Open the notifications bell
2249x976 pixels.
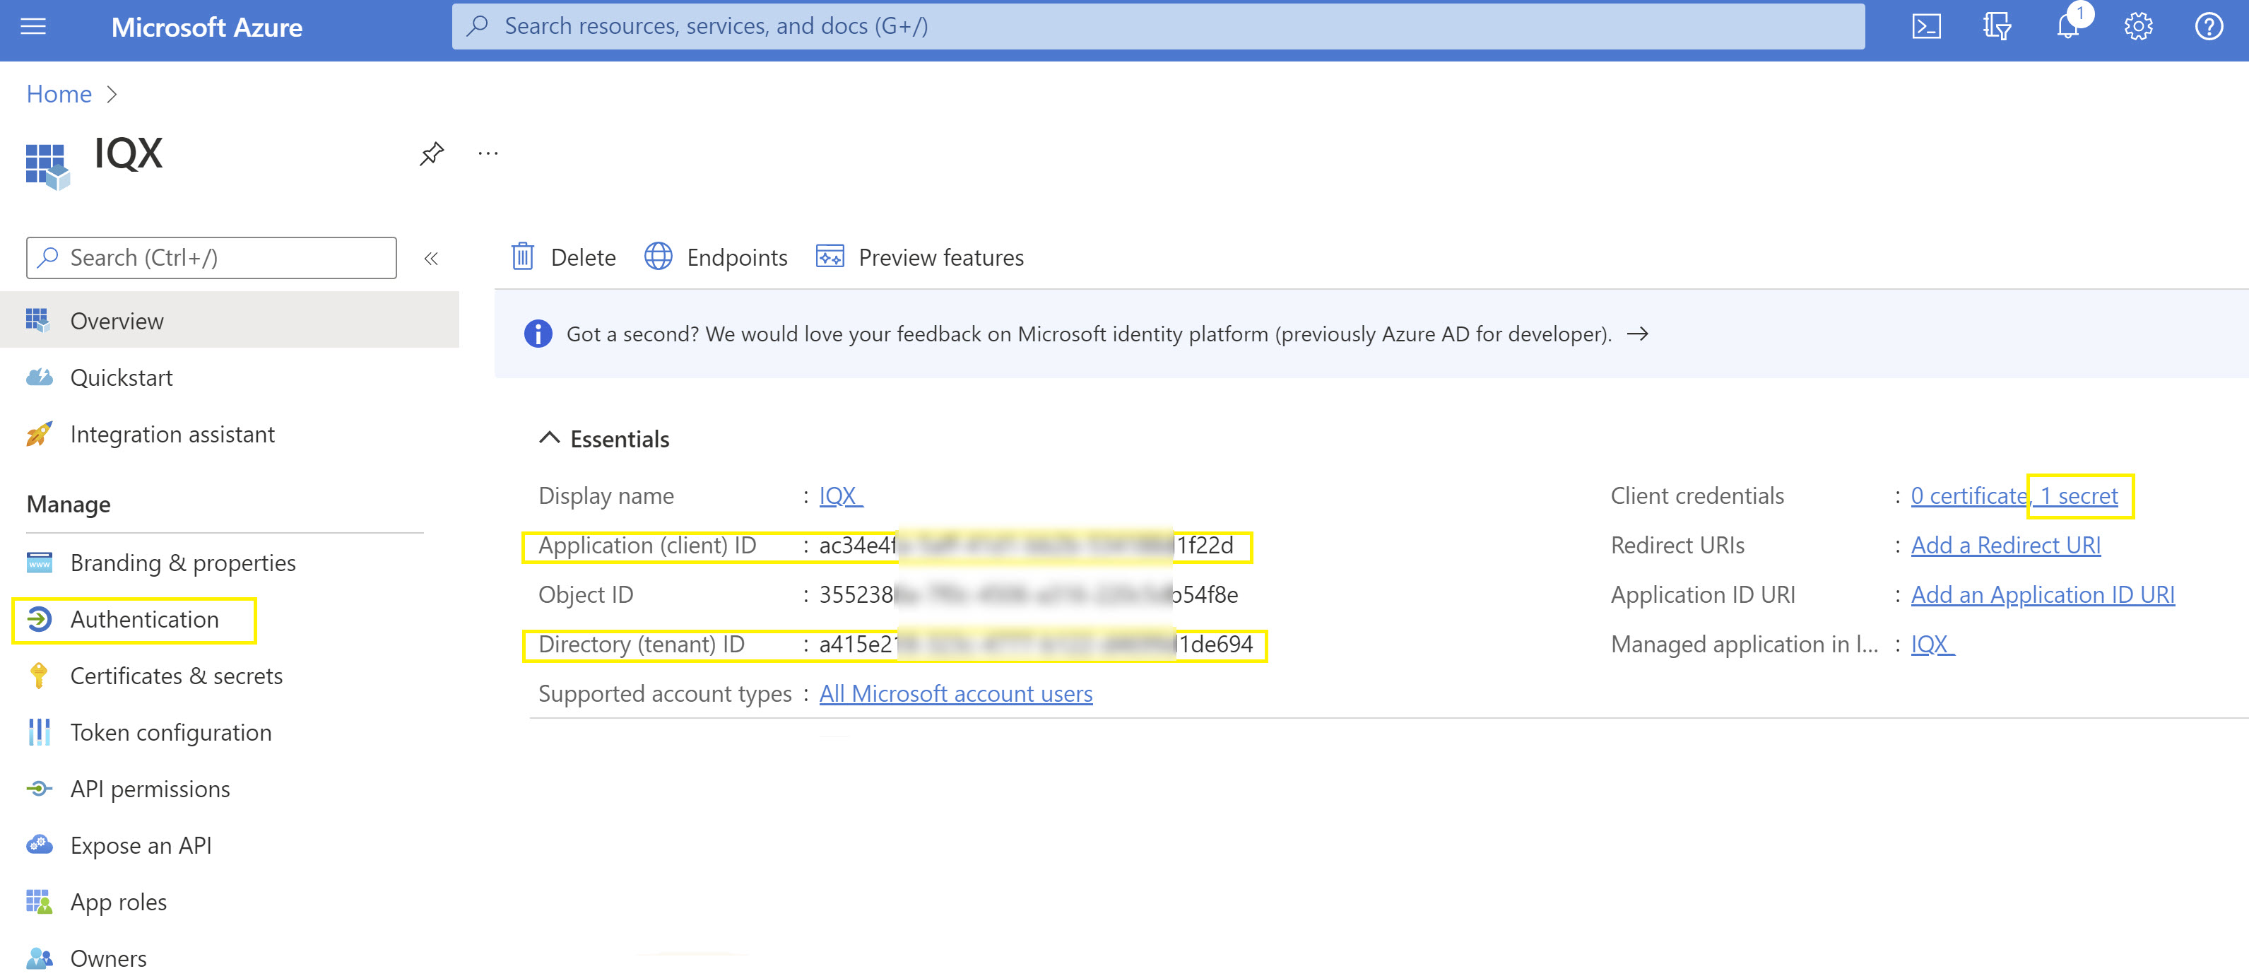tap(2067, 26)
